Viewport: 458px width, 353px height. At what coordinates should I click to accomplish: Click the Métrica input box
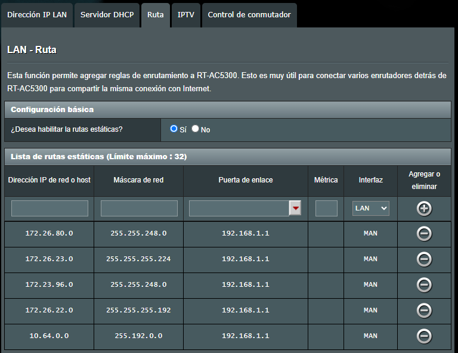pyautogui.click(x=326, y=208)
